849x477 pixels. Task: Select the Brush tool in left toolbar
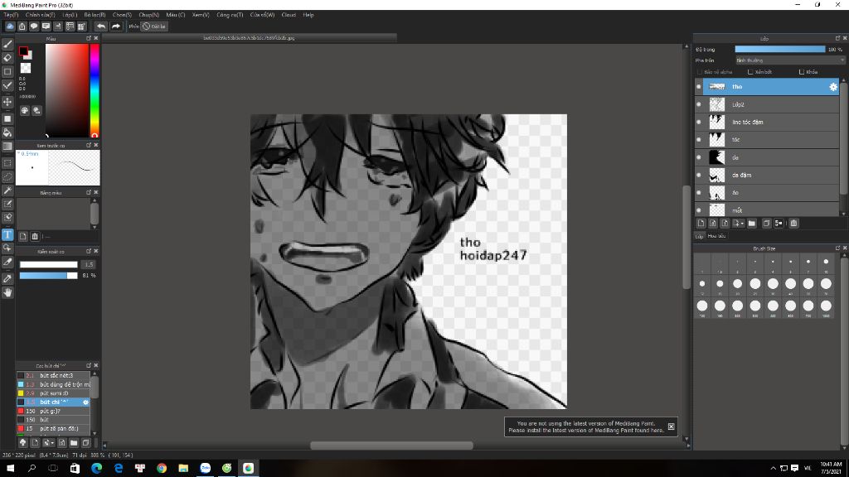tap(7, 45)
